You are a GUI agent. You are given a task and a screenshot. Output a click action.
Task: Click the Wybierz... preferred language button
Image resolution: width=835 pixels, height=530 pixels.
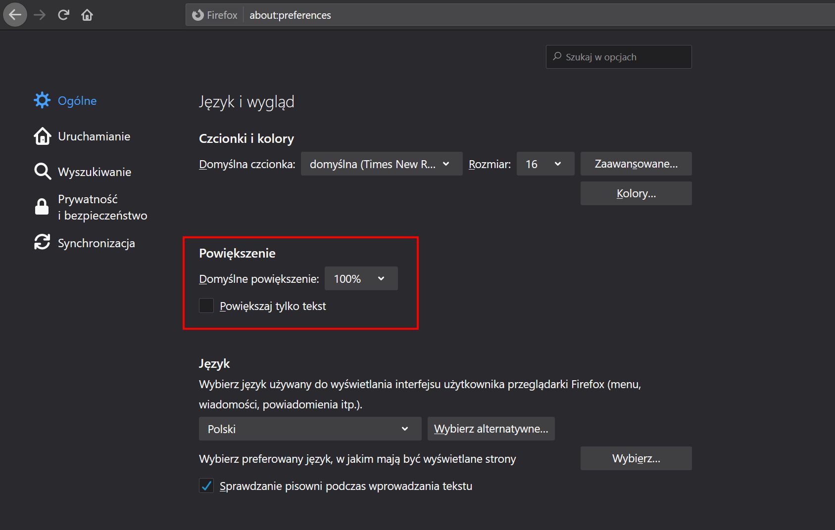636,458
